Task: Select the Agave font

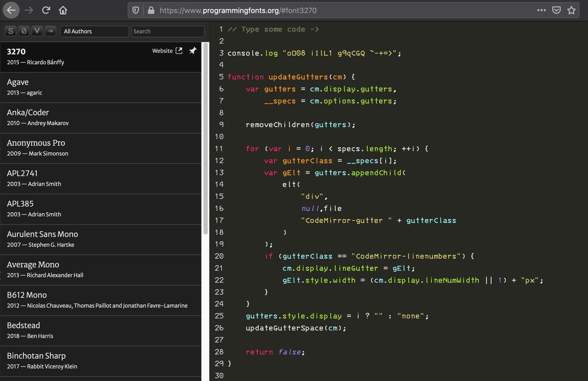Action: pos(101,87)
